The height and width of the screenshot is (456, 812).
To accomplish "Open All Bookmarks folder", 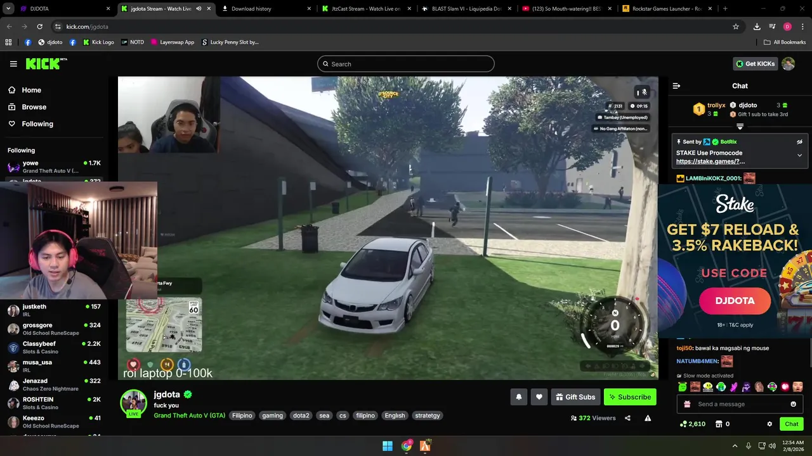I will click(x=785, y=42).
